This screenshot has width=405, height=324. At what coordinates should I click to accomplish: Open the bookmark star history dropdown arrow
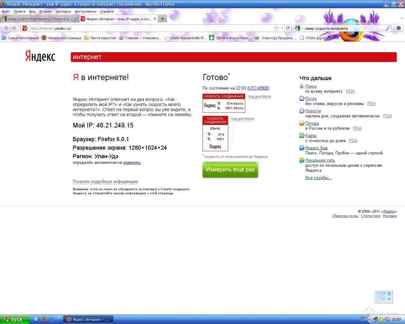[x=282, y=28]
